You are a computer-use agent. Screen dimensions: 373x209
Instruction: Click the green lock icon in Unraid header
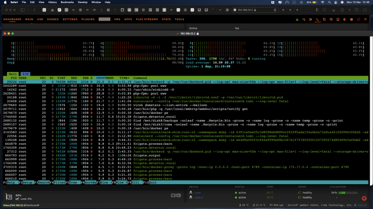point(297,19)
